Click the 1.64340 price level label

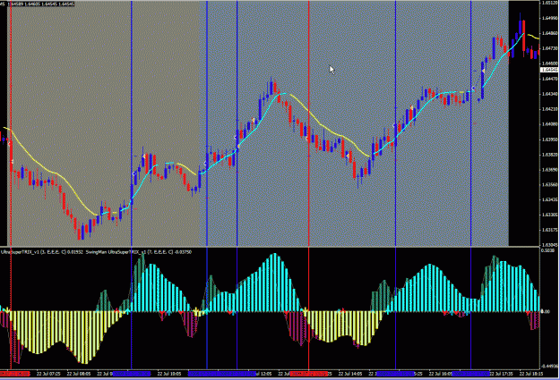click(550, 94)
